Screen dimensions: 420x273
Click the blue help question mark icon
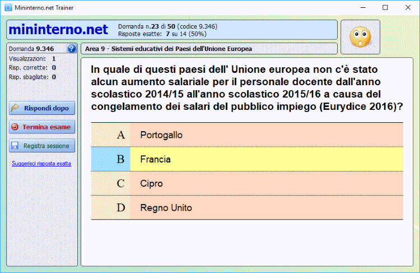coord(71,49)
